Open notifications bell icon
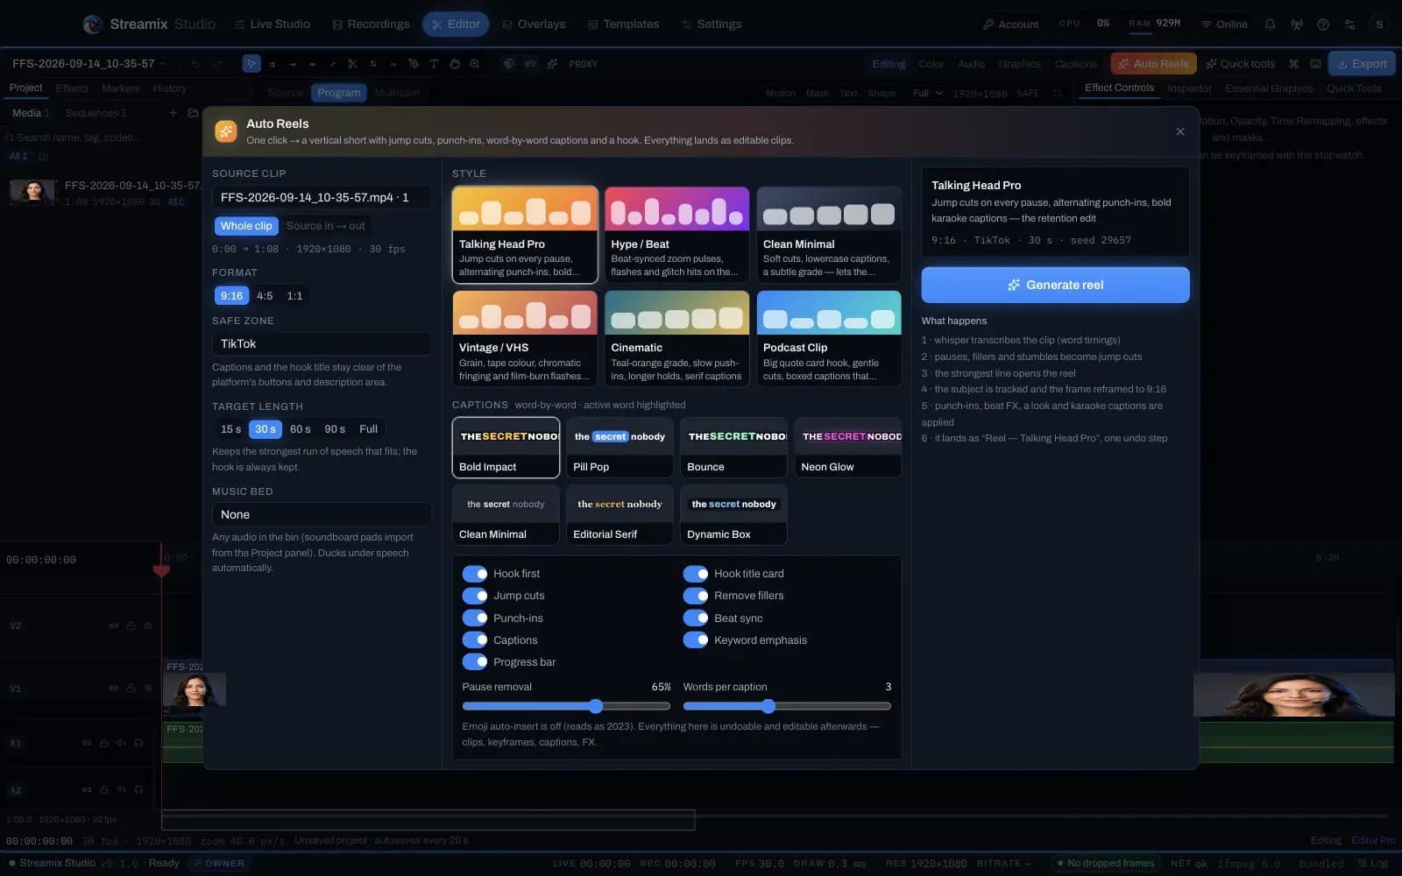1402x876 pixels. 1270,25
